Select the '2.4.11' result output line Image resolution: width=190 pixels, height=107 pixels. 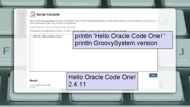(33, 87)
